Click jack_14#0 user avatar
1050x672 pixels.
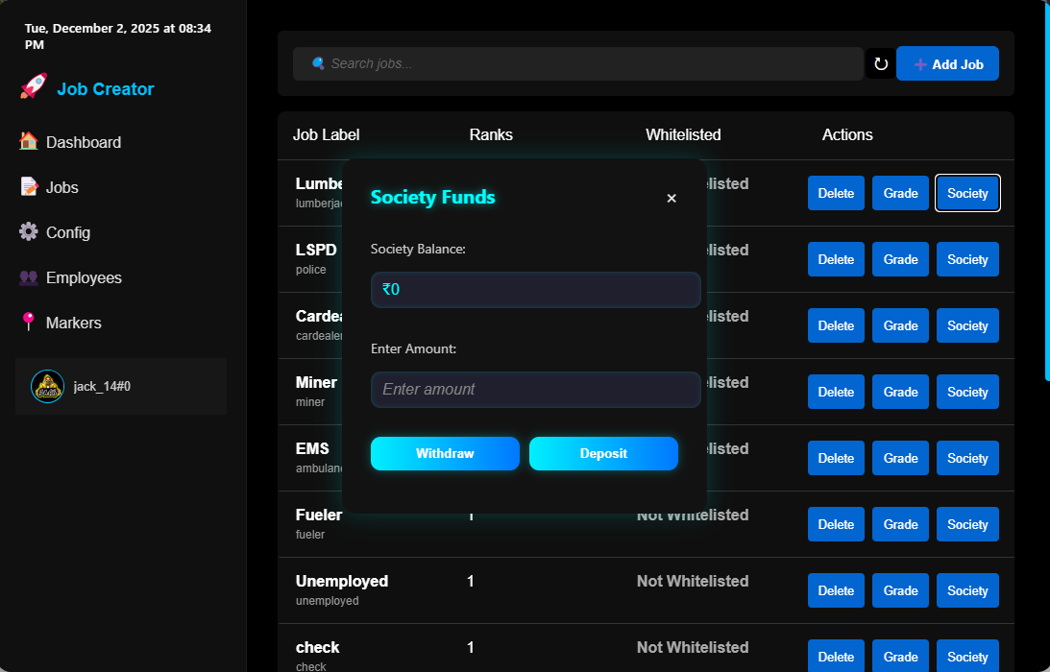47,386
